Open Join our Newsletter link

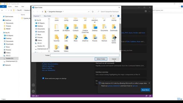[49, 70]
